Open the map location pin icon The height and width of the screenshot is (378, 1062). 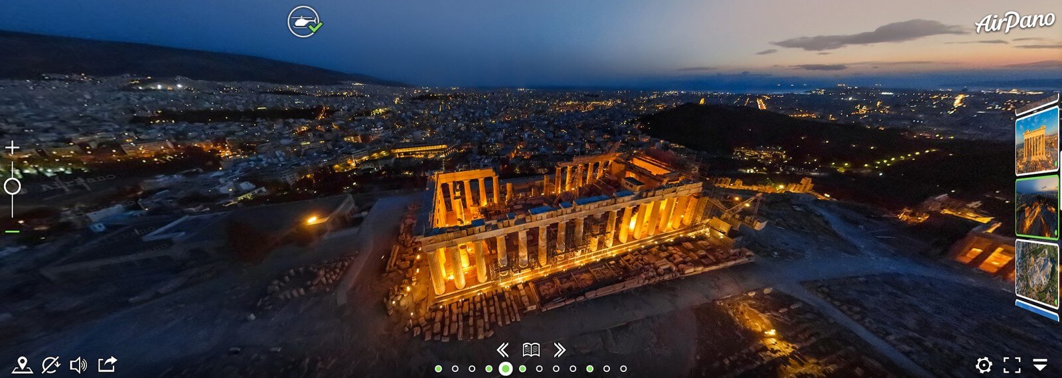coord(22,365)
